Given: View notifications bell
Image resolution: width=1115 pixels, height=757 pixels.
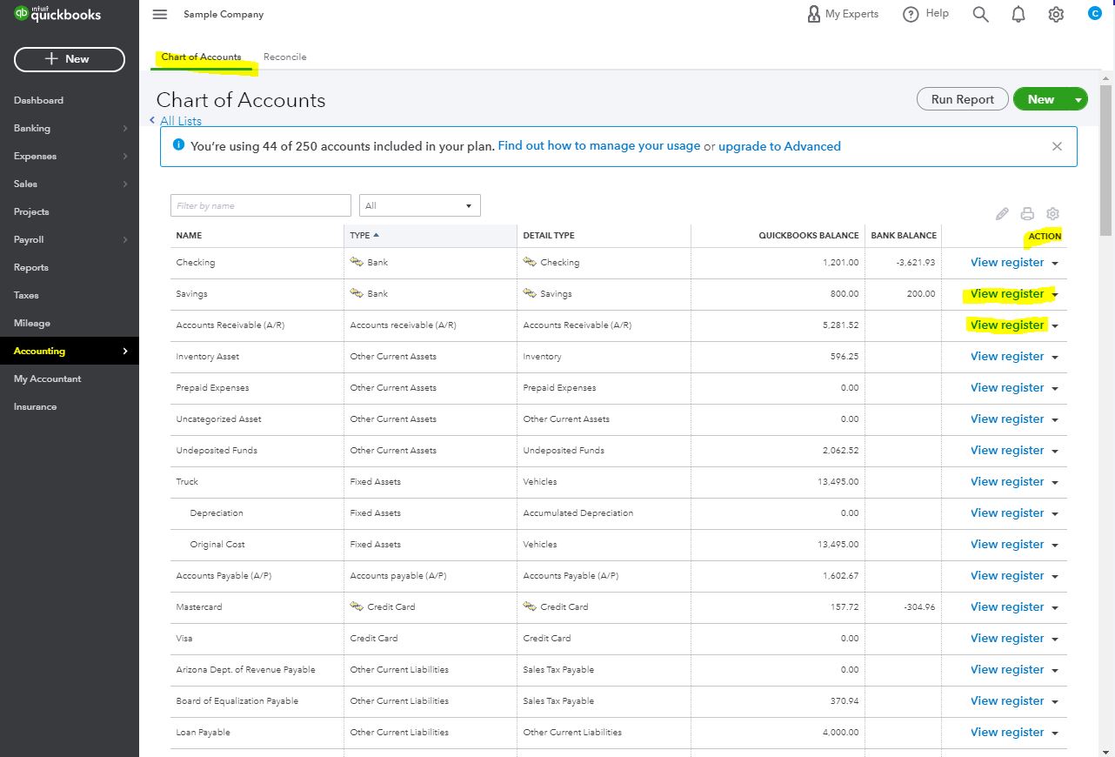Looking at the screenshot, I should click(x=1018, y=14).
